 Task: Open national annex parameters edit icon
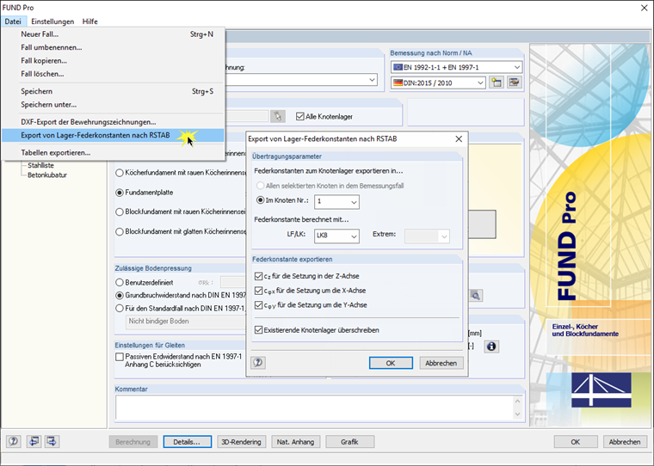tap(515, 83)
